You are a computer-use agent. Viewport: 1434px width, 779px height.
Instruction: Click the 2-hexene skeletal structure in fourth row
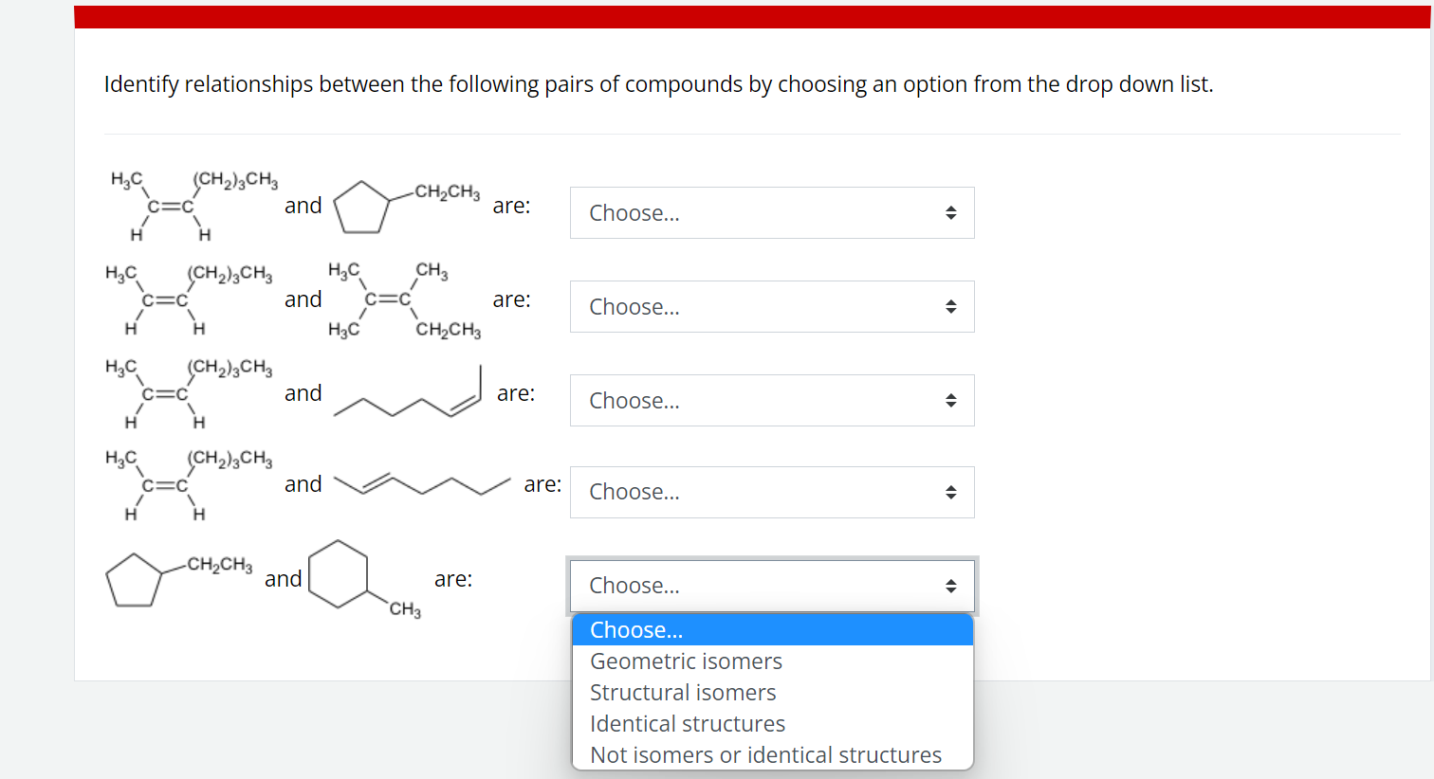point(423,484)
